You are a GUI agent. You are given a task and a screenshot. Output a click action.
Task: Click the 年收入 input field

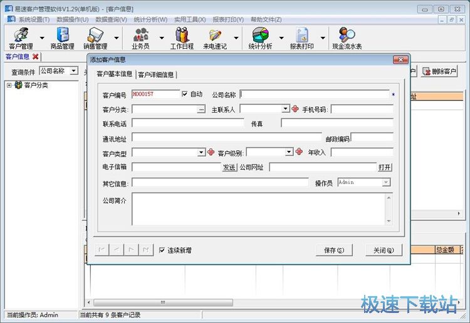pyautogui.click(x=362, y=152)
